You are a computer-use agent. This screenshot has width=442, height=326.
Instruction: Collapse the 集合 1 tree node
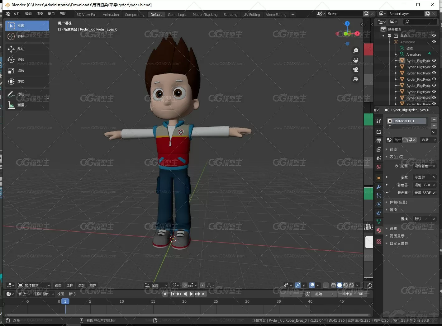pos(383,36)
